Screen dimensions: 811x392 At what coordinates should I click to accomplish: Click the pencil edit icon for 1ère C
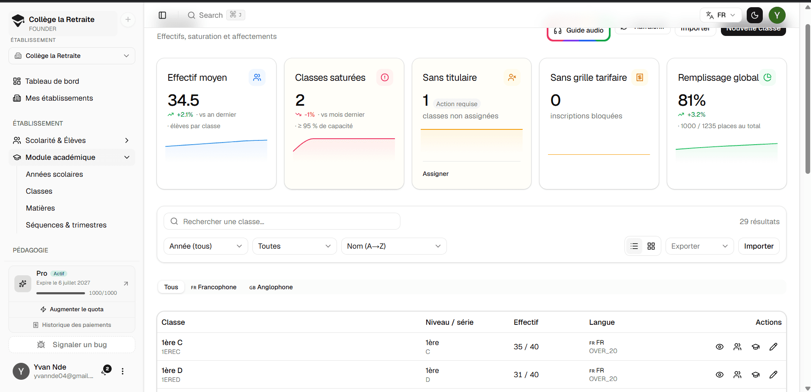coord(773,347)
